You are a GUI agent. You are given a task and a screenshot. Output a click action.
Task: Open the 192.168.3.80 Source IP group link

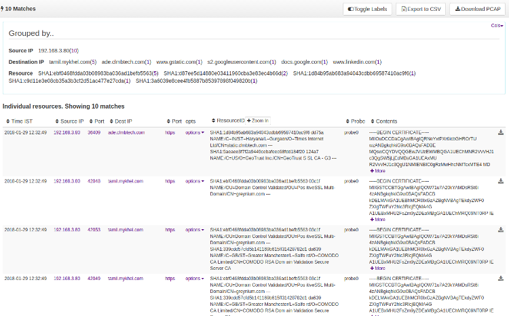[x=55, y=51]
